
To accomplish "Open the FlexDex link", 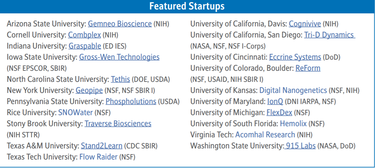I will click(279, 113).
